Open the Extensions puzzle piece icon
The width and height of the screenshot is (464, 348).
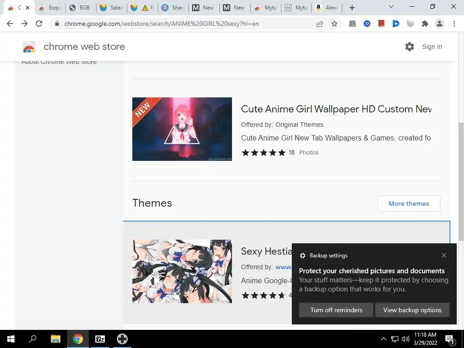[x=425, y=24]
